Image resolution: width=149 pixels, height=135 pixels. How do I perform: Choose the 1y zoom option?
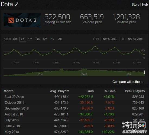pyautogui.click(x=53, y=39)
